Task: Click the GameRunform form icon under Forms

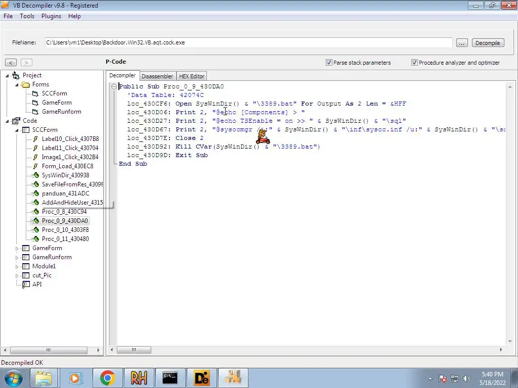Action: click(35, 112)
